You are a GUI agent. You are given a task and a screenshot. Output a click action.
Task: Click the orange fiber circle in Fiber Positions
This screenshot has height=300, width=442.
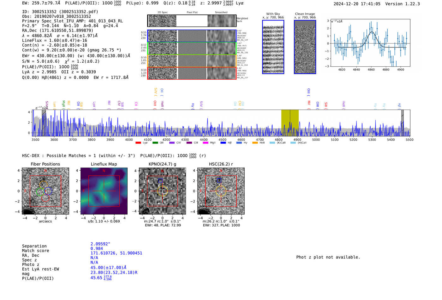[44, 185]
